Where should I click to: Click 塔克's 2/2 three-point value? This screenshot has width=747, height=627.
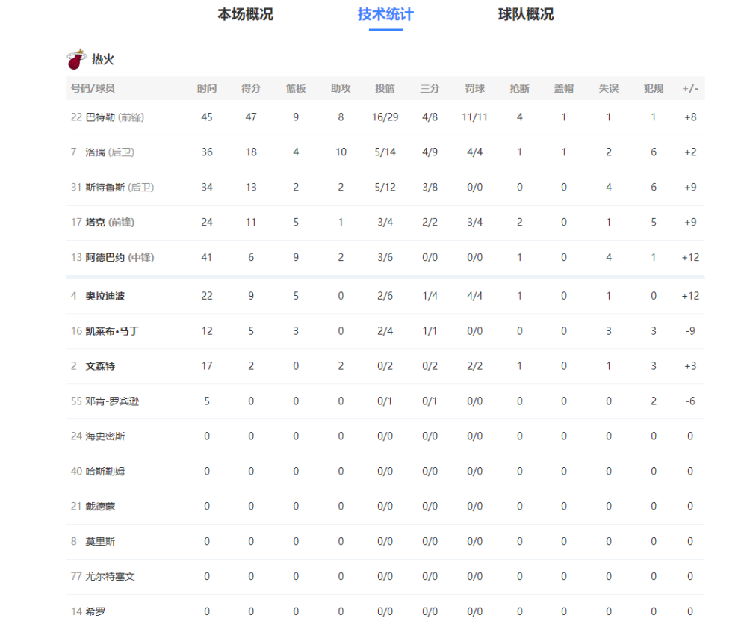tap(430, 223)
